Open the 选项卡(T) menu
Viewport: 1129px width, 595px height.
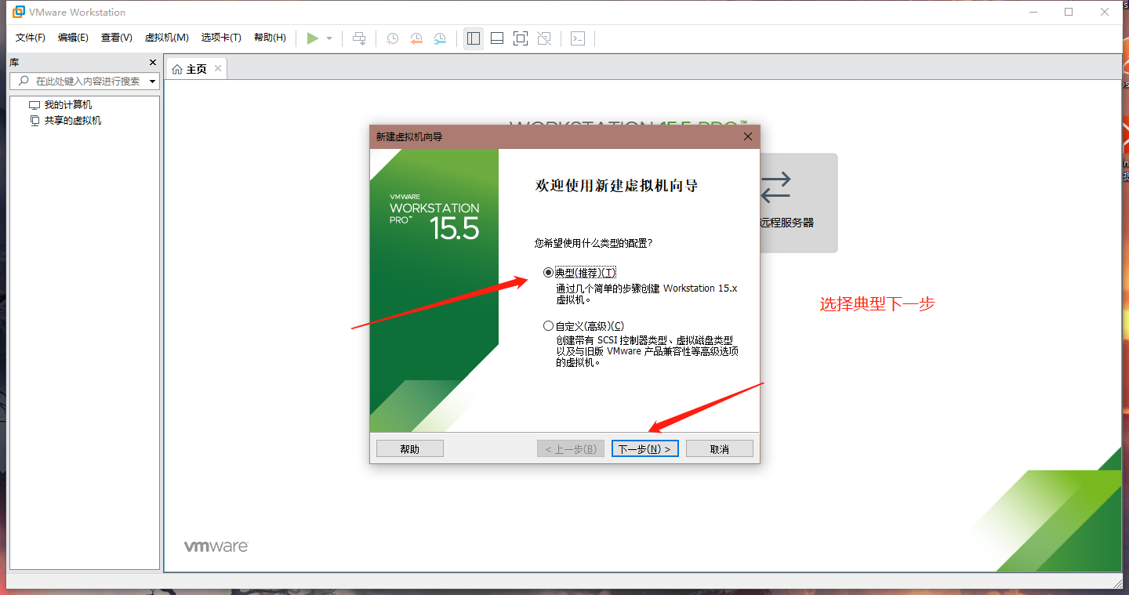(x=221, y=38)
